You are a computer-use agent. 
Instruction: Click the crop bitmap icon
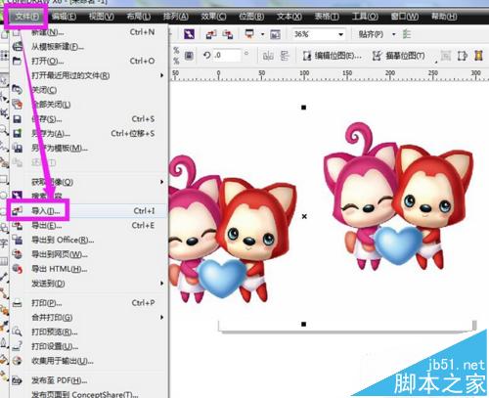click(x=445, y=56)
